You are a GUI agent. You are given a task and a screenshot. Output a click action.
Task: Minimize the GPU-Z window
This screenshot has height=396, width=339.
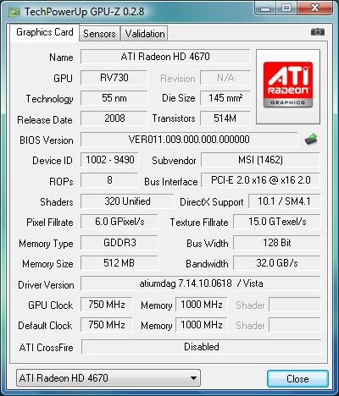coord(265,8)
